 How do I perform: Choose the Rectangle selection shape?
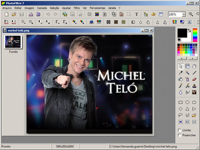181,102
